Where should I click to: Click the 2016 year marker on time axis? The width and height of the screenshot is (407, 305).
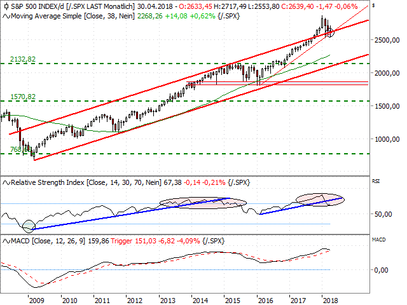tap(266, 301)
